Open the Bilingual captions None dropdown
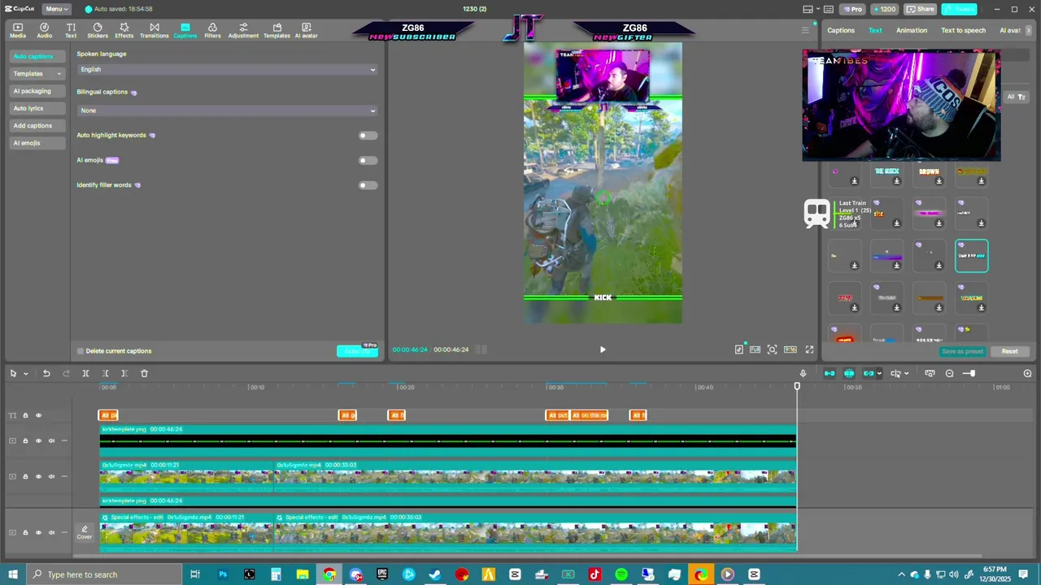The image size is (1041, 585). point(227,110)
